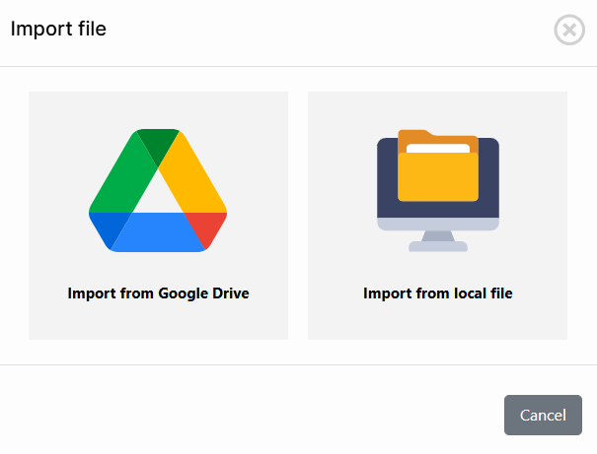Screen dimensions: 597x454
Task: Click the Google Drive triangle logo
Action: (x=158, y=190)
